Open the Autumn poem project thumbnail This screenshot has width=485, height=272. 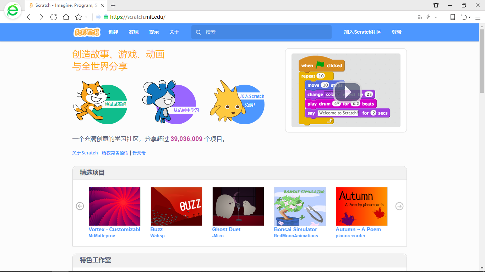(362, 206)
